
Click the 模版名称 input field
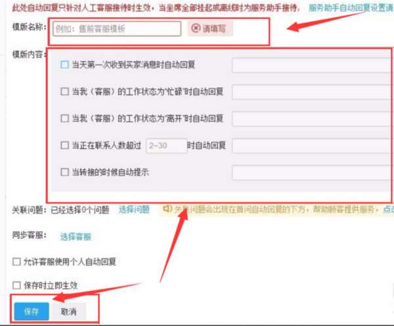click(x=117, y=29)
